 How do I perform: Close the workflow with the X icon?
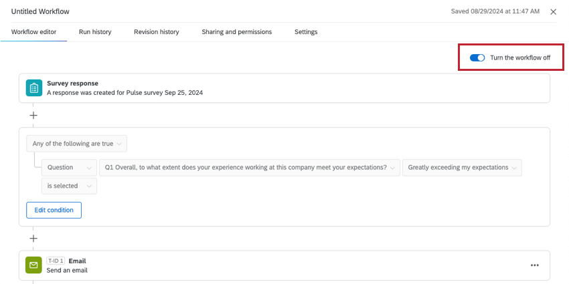(x=553, y=12)
